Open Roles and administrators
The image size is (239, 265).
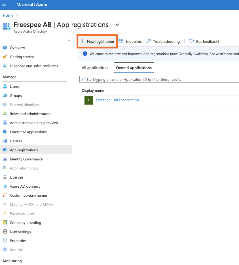30,114
